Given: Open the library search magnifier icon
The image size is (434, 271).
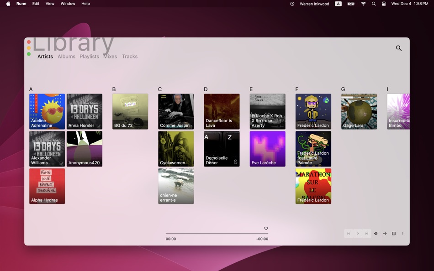Looking at the screenshot, I should tap(398, 48).
